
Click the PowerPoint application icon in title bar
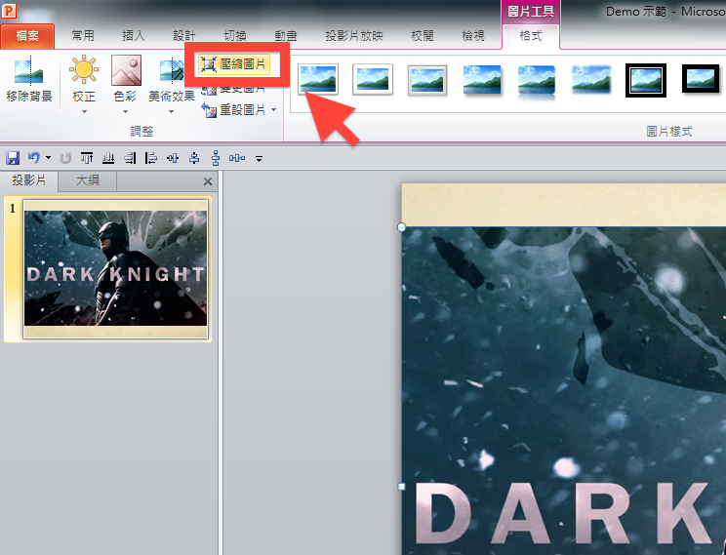pyautogui.click(x=9, y=10)
